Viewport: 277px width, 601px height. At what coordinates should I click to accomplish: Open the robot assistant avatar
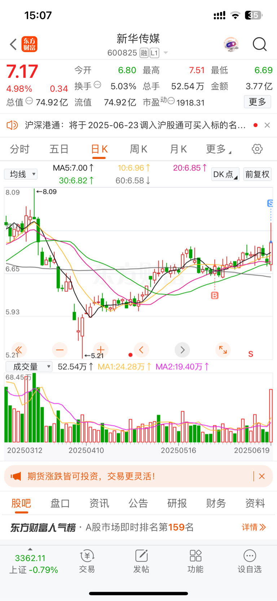click(231, 44)
